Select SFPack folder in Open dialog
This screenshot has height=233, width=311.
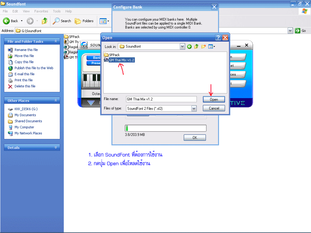(112, 55)
